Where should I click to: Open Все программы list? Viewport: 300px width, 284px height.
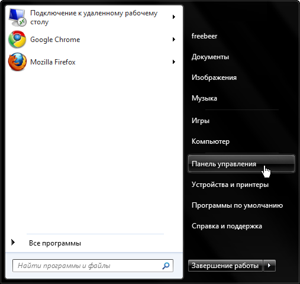pyautogui.click(x=55, y=243)
